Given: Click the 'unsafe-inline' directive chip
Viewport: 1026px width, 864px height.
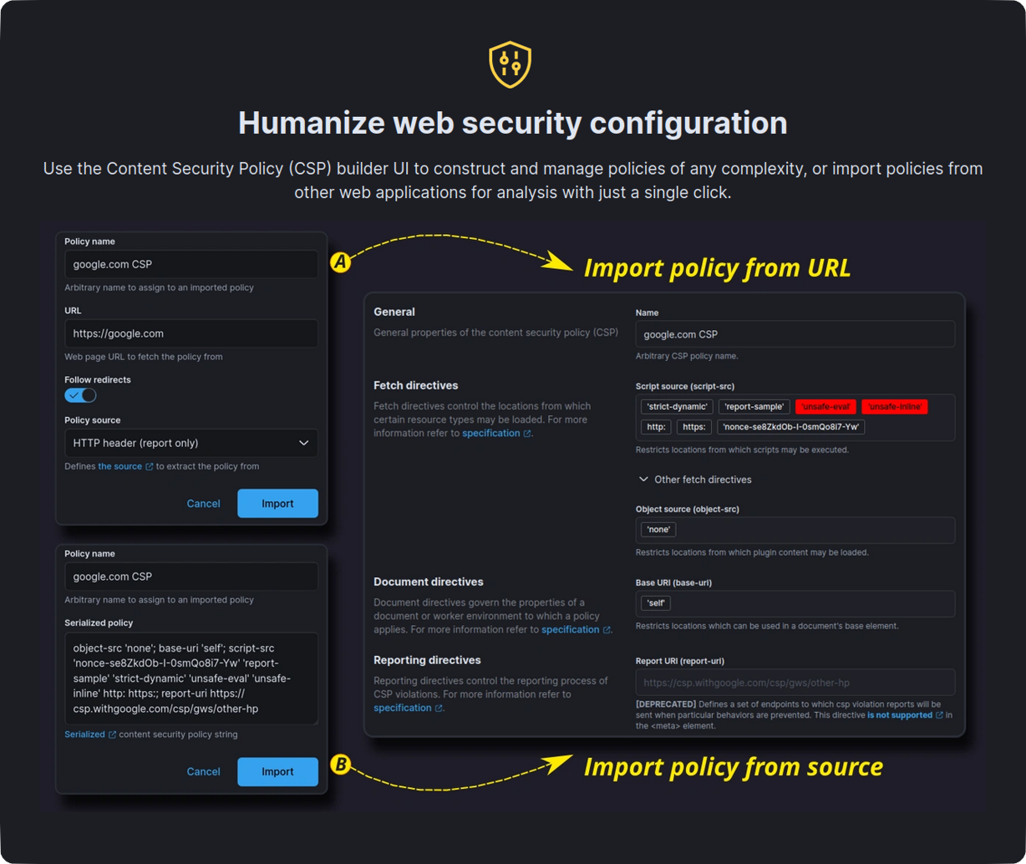Looking at the screenshot, I should (x=894, y=406).
